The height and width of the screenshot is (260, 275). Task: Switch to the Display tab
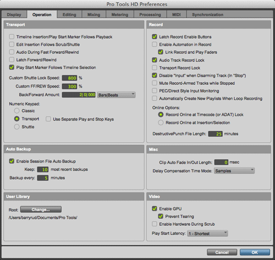coord(14,14)
